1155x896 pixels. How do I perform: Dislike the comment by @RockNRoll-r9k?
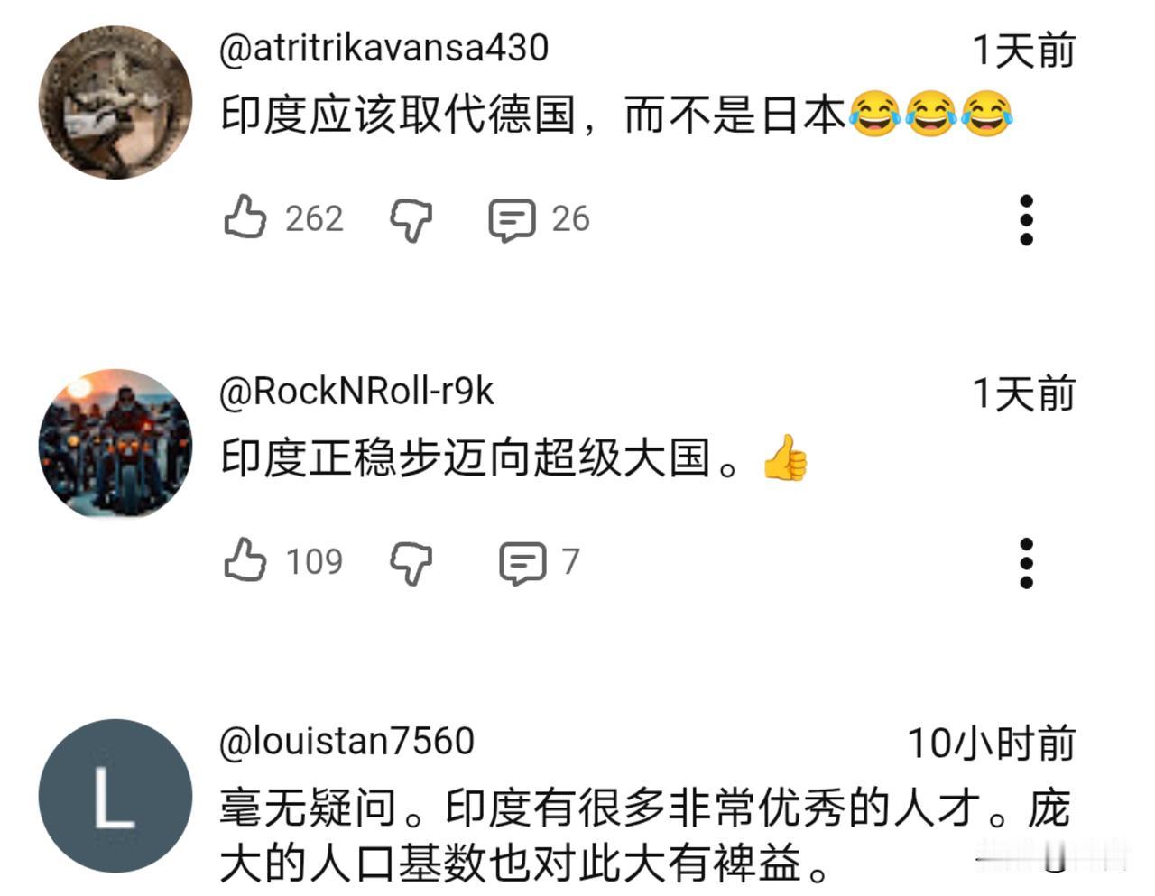pyautogui.click(x=411, y=563)
